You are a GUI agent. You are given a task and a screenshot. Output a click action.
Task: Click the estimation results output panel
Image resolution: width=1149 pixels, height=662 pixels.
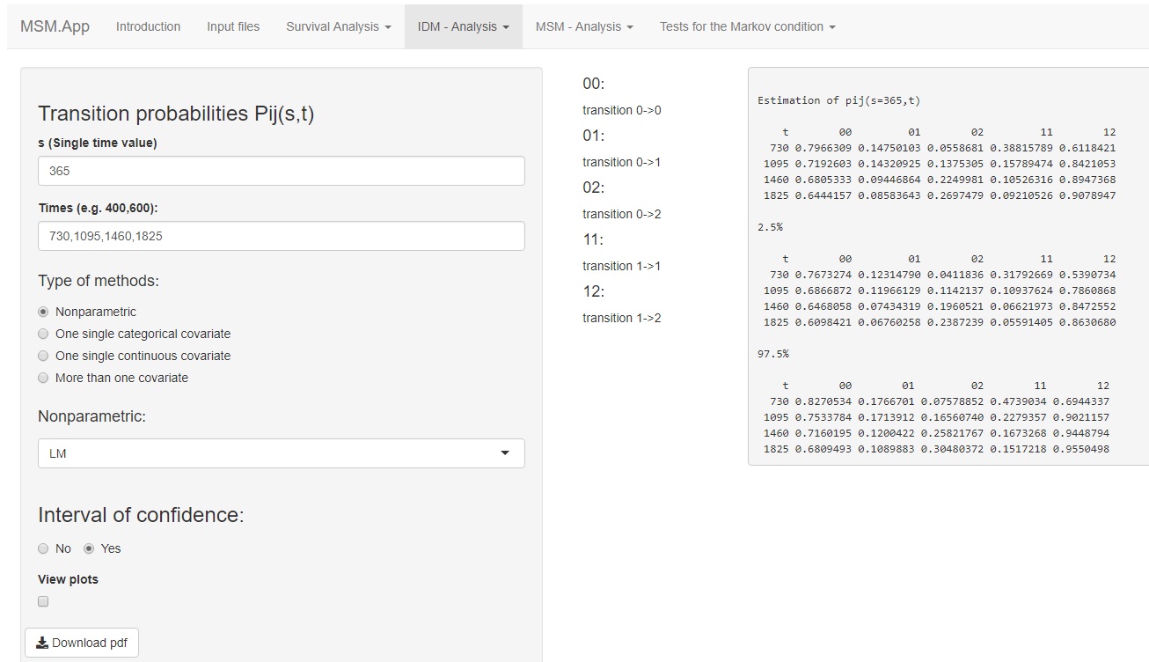[948, 266]
